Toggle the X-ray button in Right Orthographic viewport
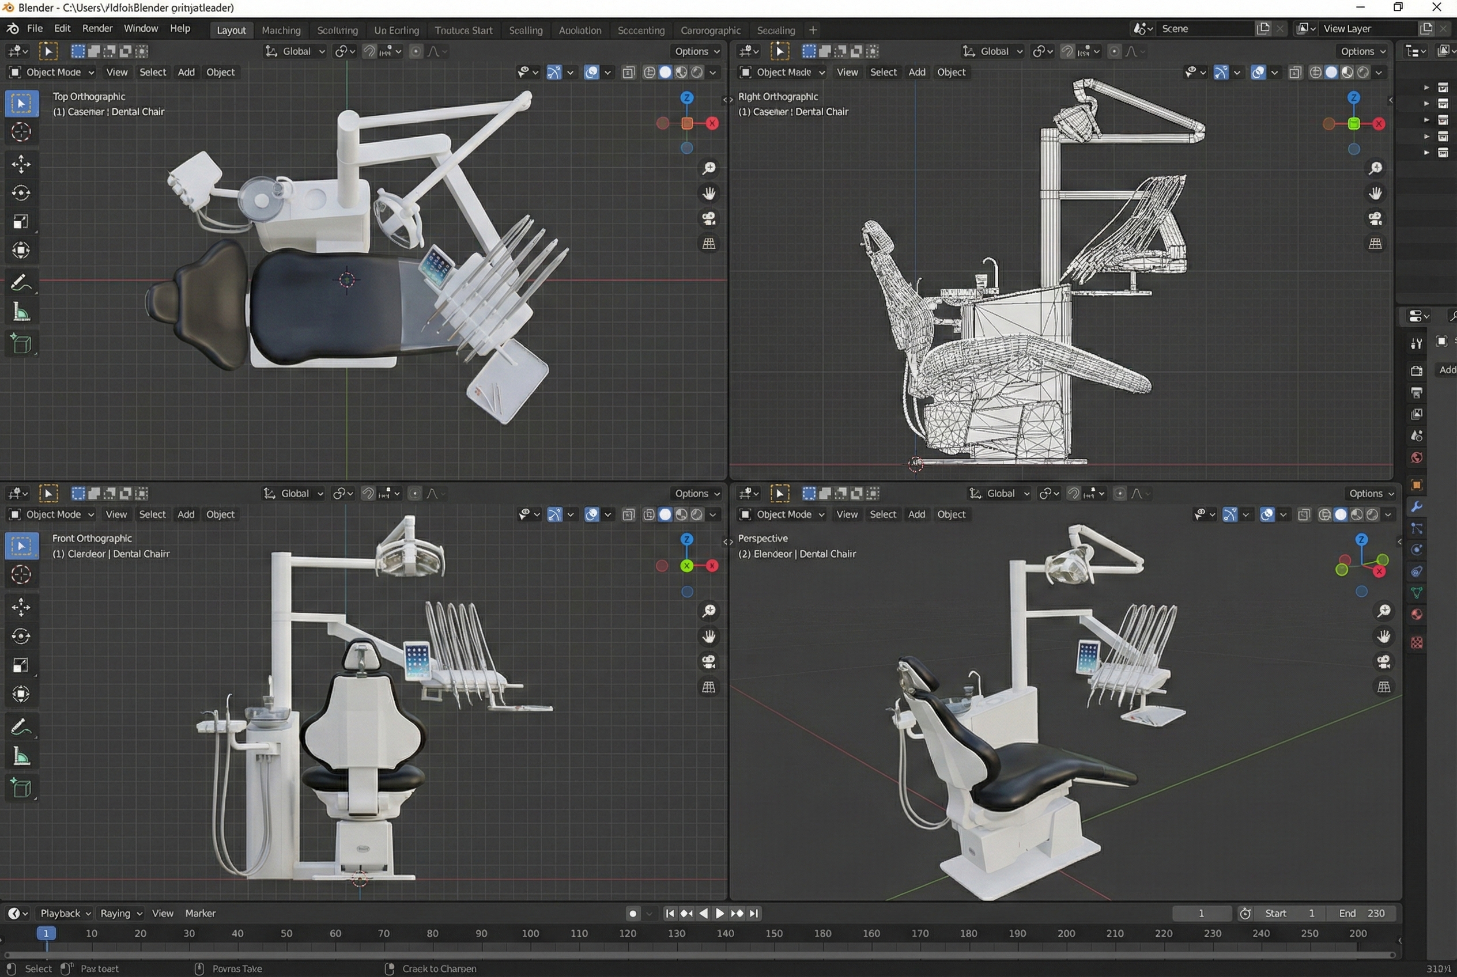Viewport: 1457px width, 977px height. point(1295,72)
